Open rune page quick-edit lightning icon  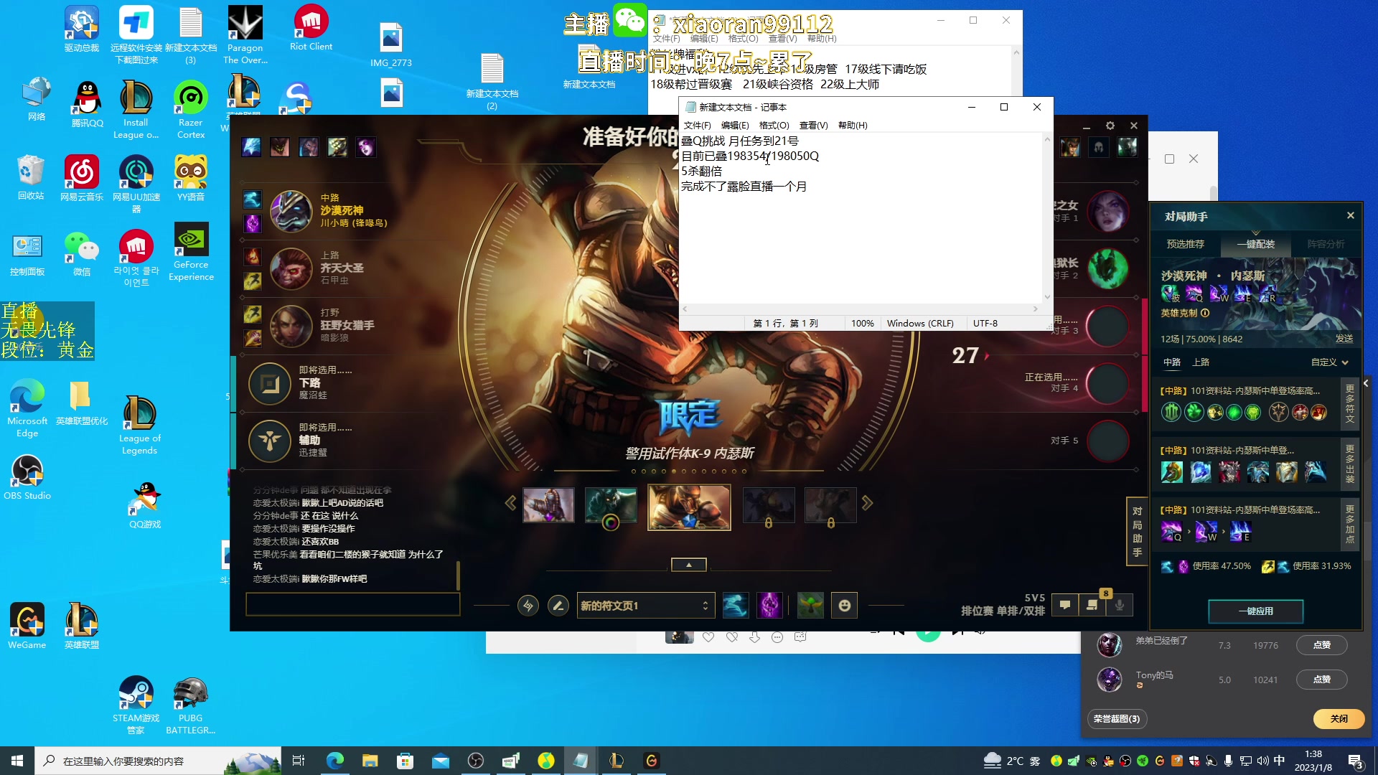(528, 606)
